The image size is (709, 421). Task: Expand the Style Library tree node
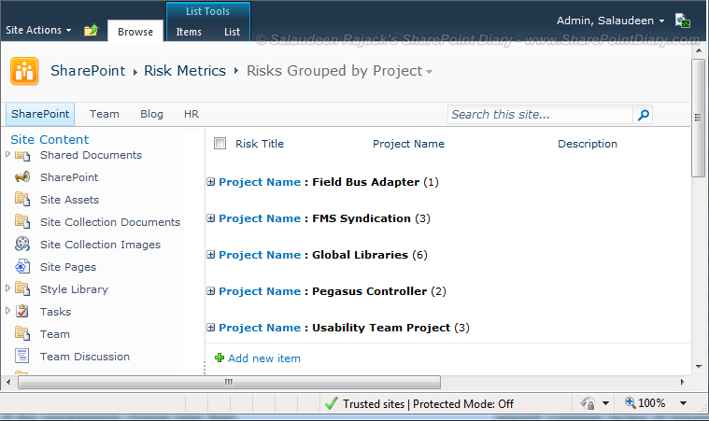tap(7, 288)
